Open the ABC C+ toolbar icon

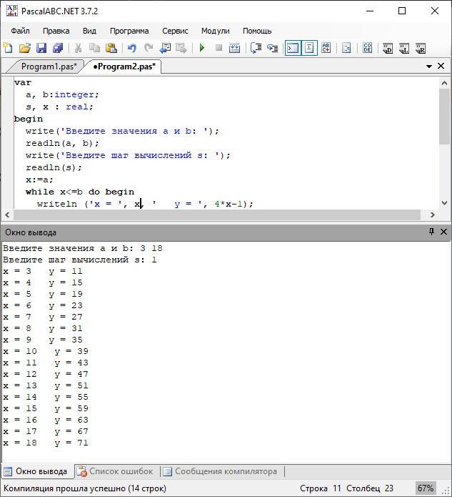(326, 48)
